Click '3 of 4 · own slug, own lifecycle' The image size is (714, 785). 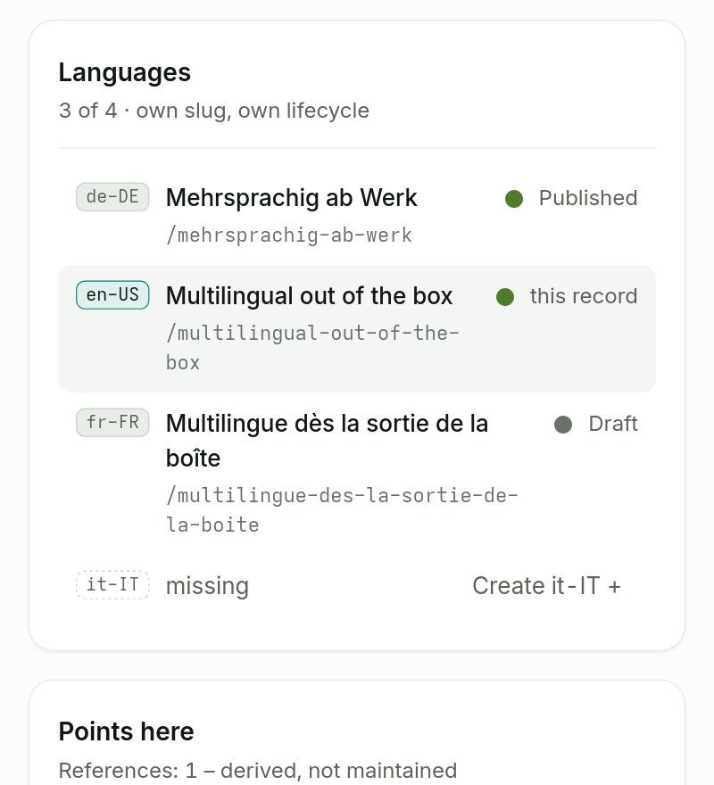[214, 111]
